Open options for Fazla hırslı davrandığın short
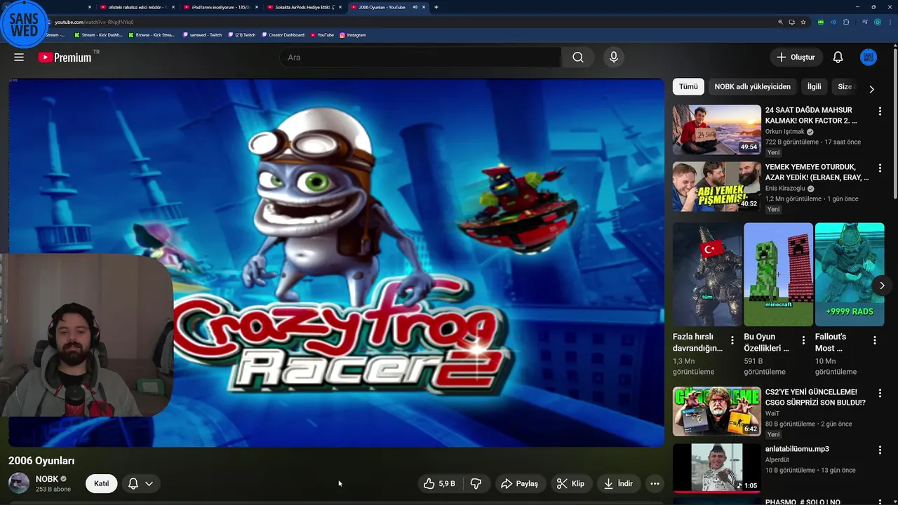The image size is (898, 505). tap(732, 340)
